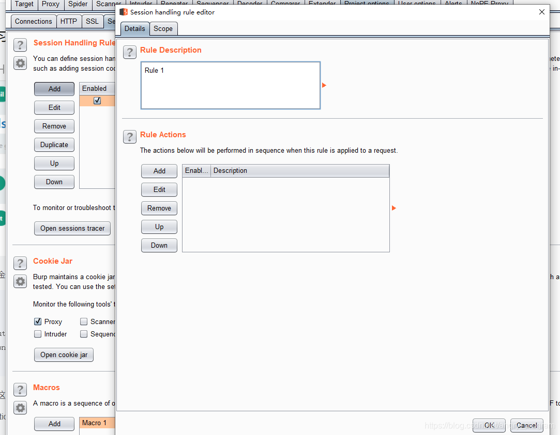Image resolution: width=560 pixels, height=435 pixels.
Task: Remove the selected rule action
Action: tap(159, 208)
